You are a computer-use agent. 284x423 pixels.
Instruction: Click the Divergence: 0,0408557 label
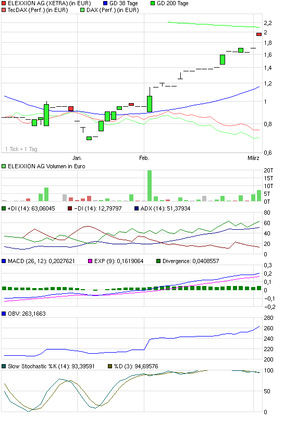(191, 261)
